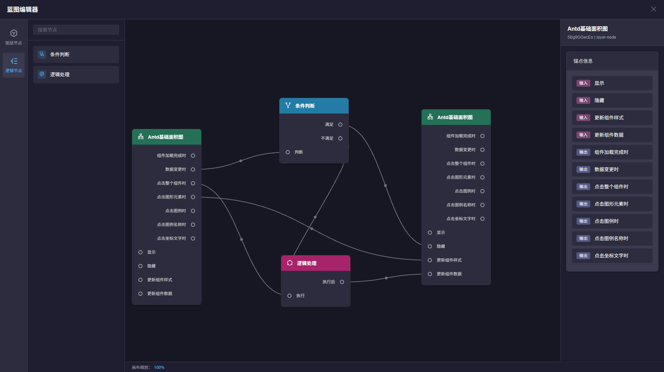Select the 输出 组件加载完成时 anchor row
Viewport: 664px width, 372px height.
612,152
